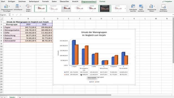This screenshot has height=98, width=174.
Task: Open name box stepper arrows
Action: click(9, 15)
